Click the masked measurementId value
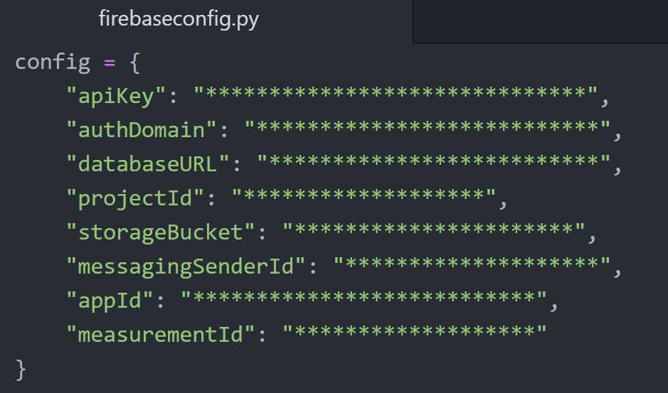This screenshot has height=393, width=668. 414,333
